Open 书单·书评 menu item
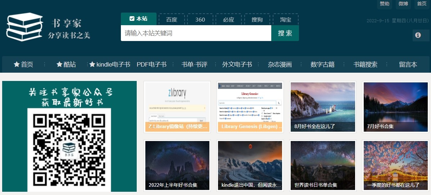This screenshot has width=431, height=195. (194, 64)
